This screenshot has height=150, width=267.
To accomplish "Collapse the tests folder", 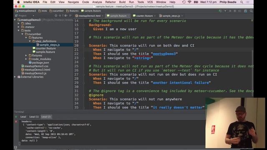I will 19,30.
